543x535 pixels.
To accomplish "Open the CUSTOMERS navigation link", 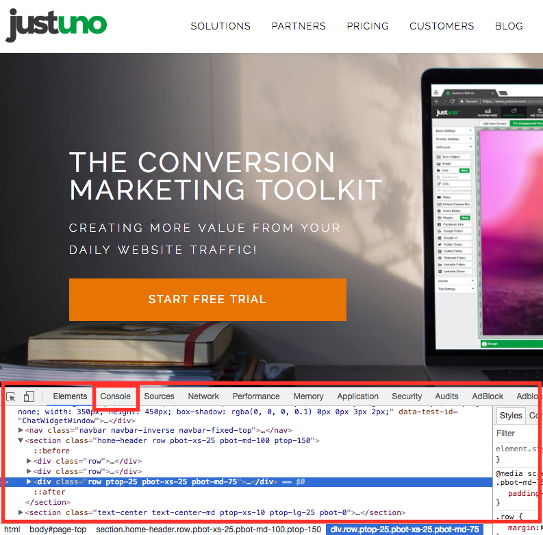I will click(x=442, y=26).
